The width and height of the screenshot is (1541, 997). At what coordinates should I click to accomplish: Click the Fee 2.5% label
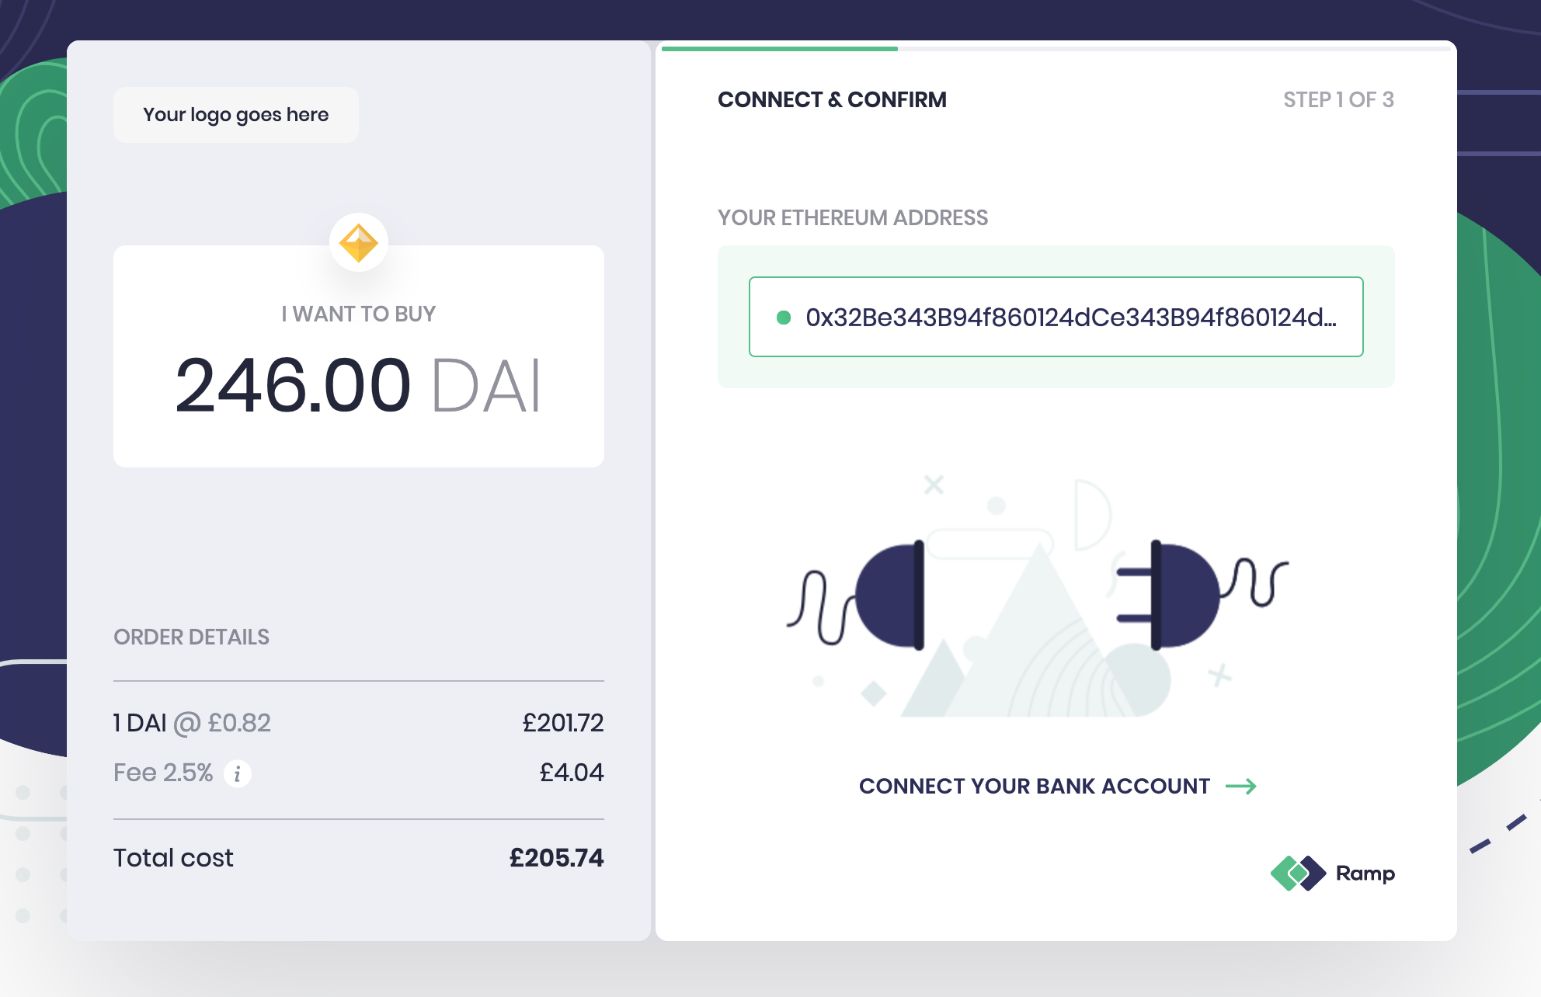[163, 773]
